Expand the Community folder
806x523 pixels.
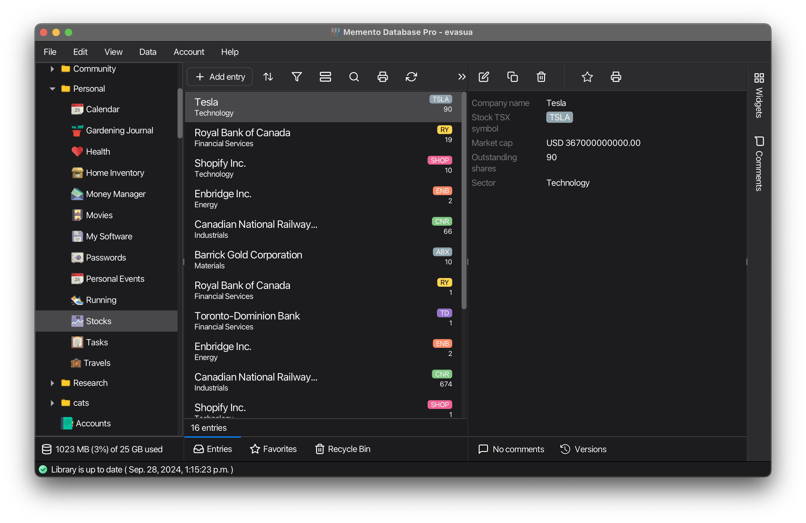[52, 69]
